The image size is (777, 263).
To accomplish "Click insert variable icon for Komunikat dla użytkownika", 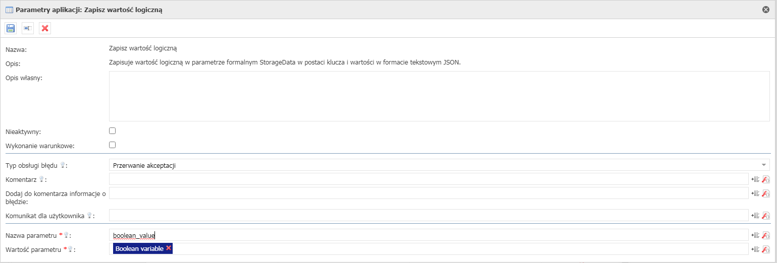I will 756,216.
